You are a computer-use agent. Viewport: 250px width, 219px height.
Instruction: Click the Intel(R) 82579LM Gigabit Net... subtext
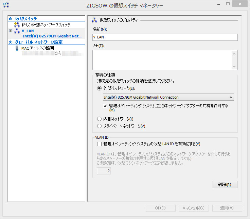(52, 36)
